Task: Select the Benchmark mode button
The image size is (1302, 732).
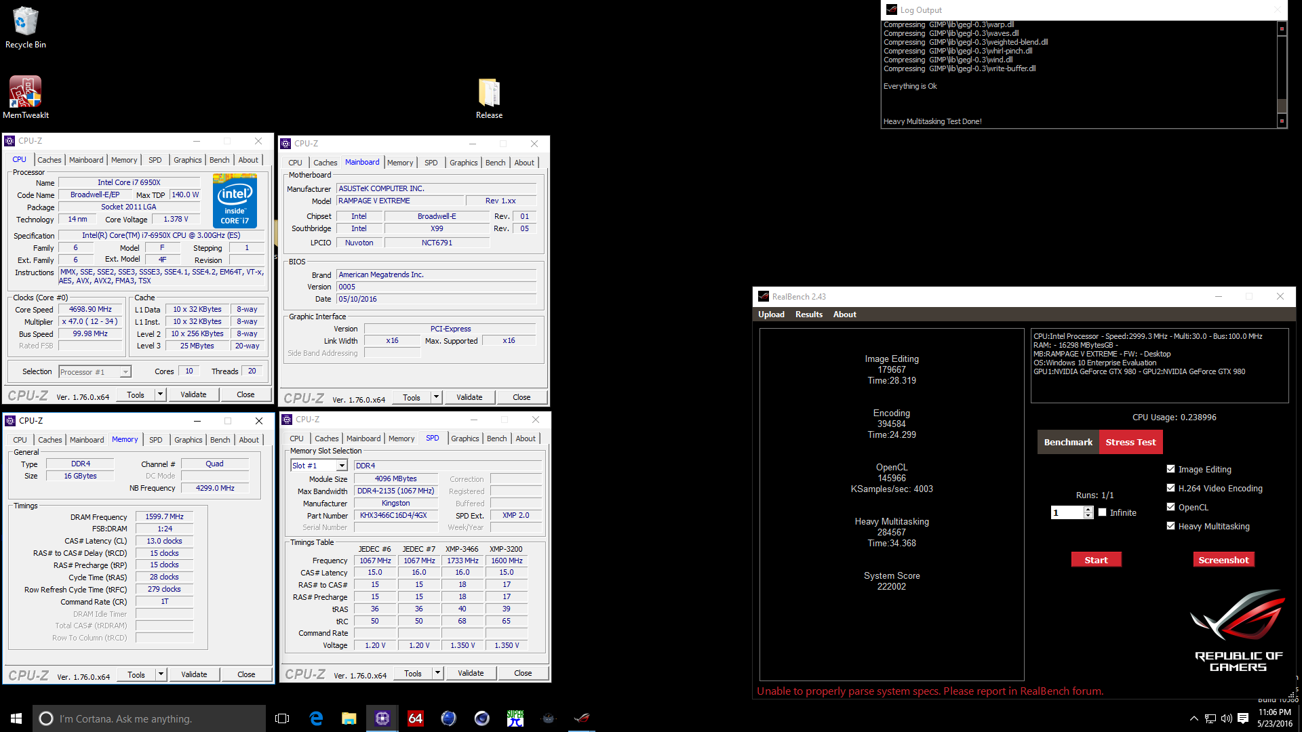Action: click(x=1068, y=442)
